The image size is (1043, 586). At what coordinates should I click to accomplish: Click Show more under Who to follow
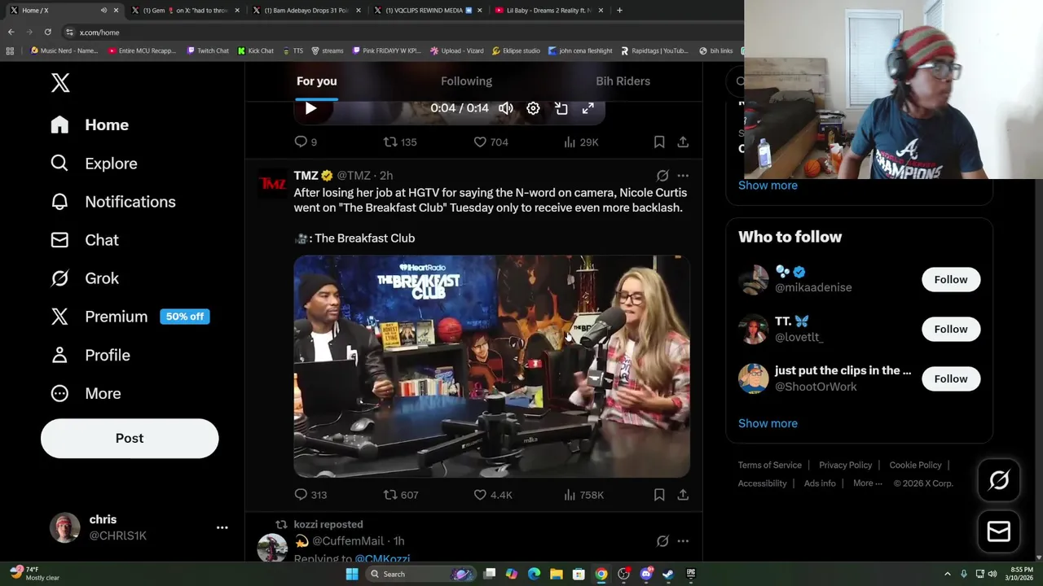point(768,423)
